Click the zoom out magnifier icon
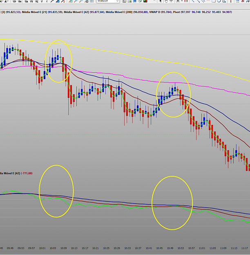 pyautogui.click(x=81, y=1)
